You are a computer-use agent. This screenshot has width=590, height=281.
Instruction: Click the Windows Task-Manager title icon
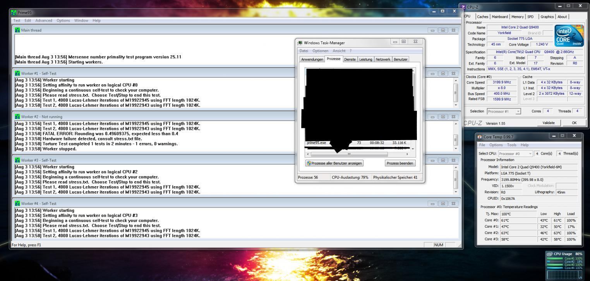(x=300, y=43)
